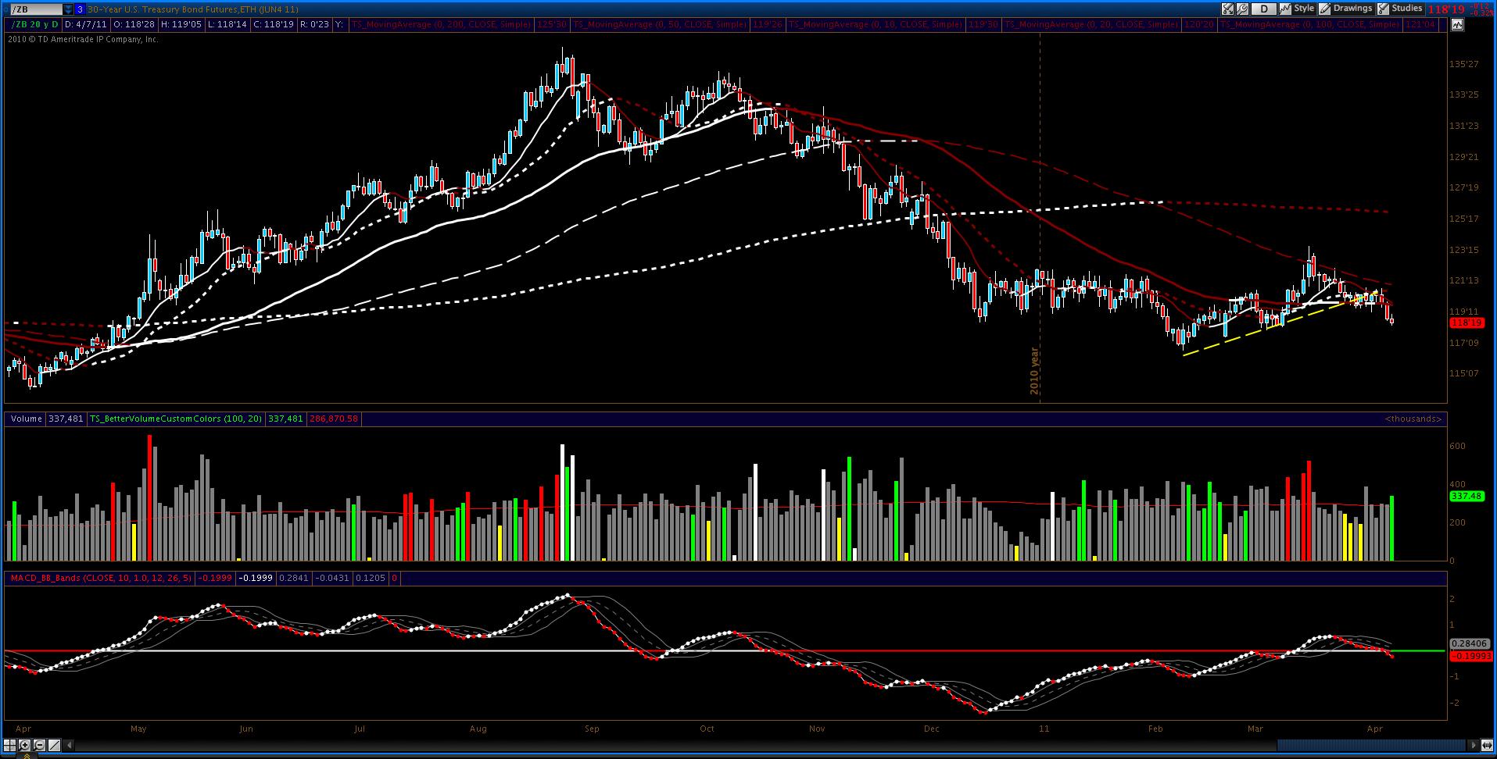Click the D timeframe button
This screenshot has width=1497, height=759.
pyautogui.click(x=1264, y=9)
